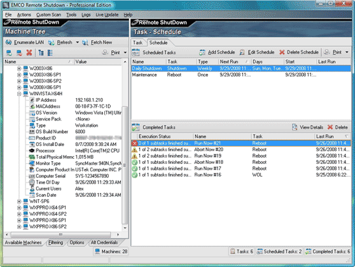Open the Custom Scan menu

pyautogui.click(x=48, y=15)
